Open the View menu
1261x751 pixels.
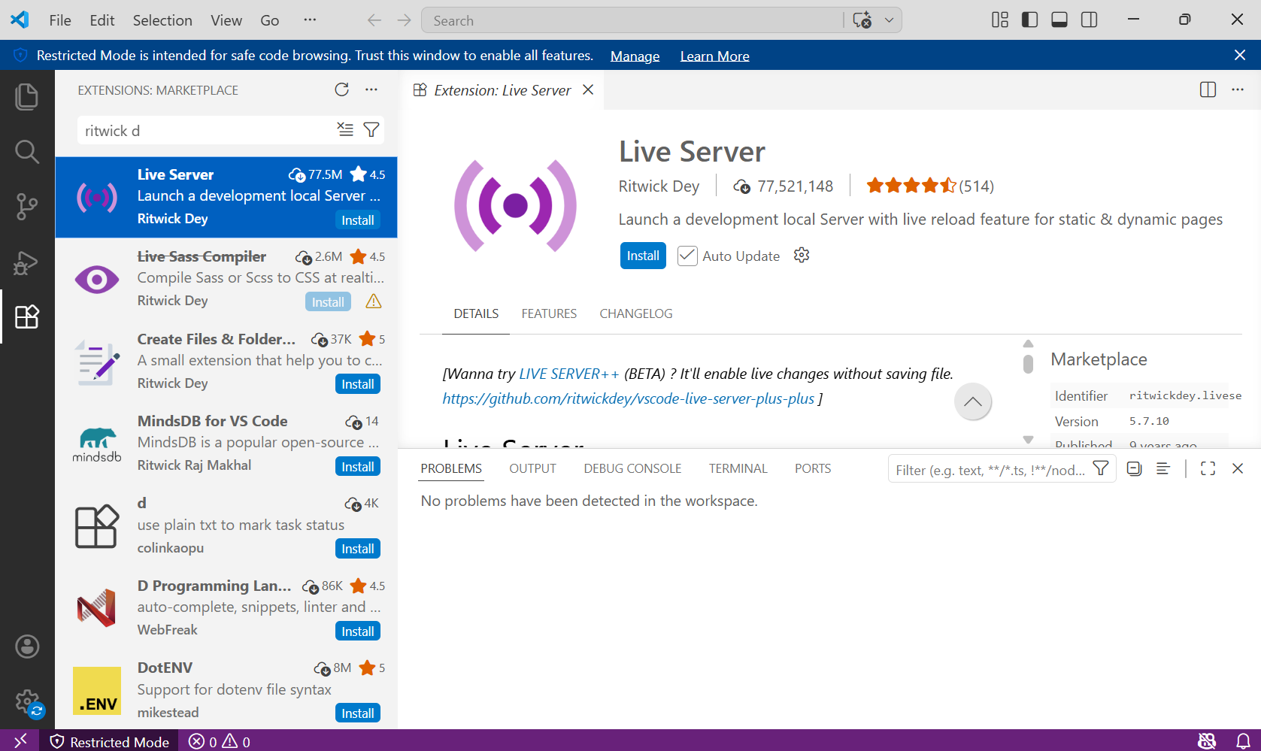[226, 20]
